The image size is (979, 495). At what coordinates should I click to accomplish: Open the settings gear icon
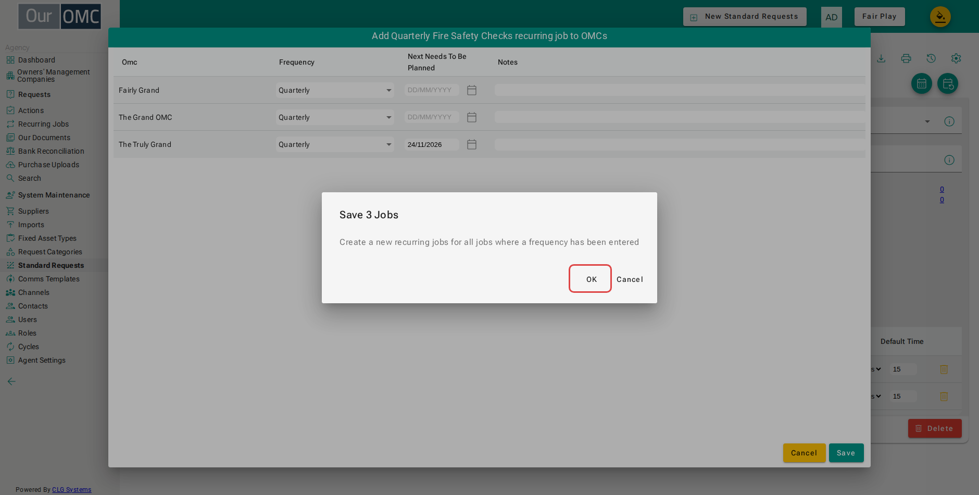[x=956, y=58]
